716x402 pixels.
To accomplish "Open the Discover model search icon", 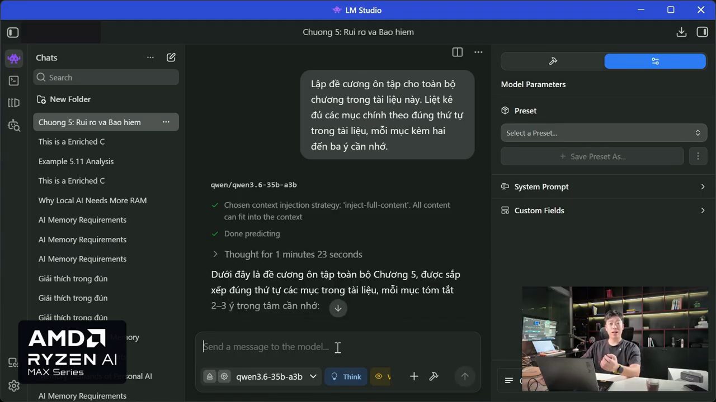I will (x=14, y=126).
